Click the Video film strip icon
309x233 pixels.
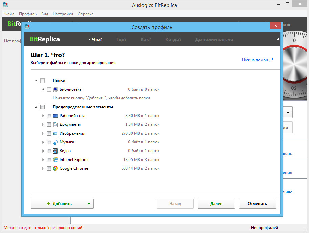point(55,151)
